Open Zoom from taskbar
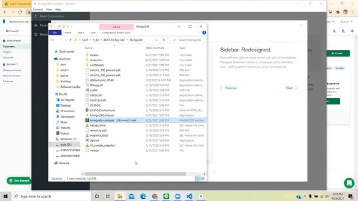Viewport: 358px width, 201px height. pos(178,196)
